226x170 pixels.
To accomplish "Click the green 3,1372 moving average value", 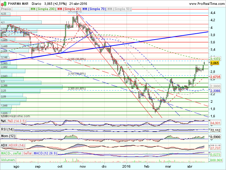I will [215, 59].
